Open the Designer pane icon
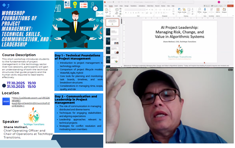The width and height of the screenshot is (235, 148). pos(224,10)
